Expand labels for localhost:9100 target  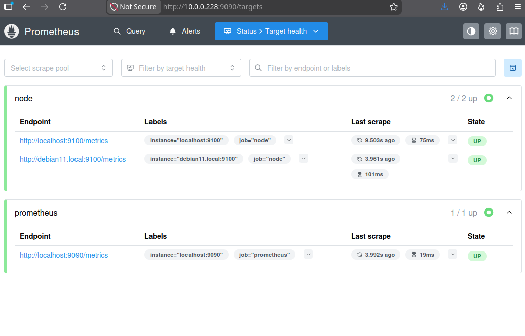289,140
